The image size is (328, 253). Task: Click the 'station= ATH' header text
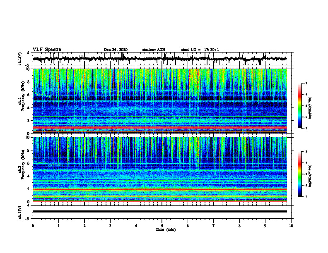point(154,50)
